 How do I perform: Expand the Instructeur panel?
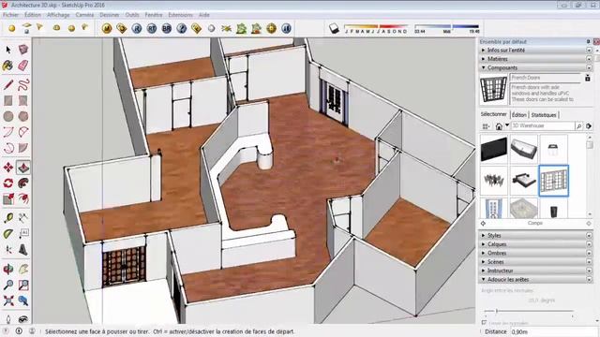535,271
